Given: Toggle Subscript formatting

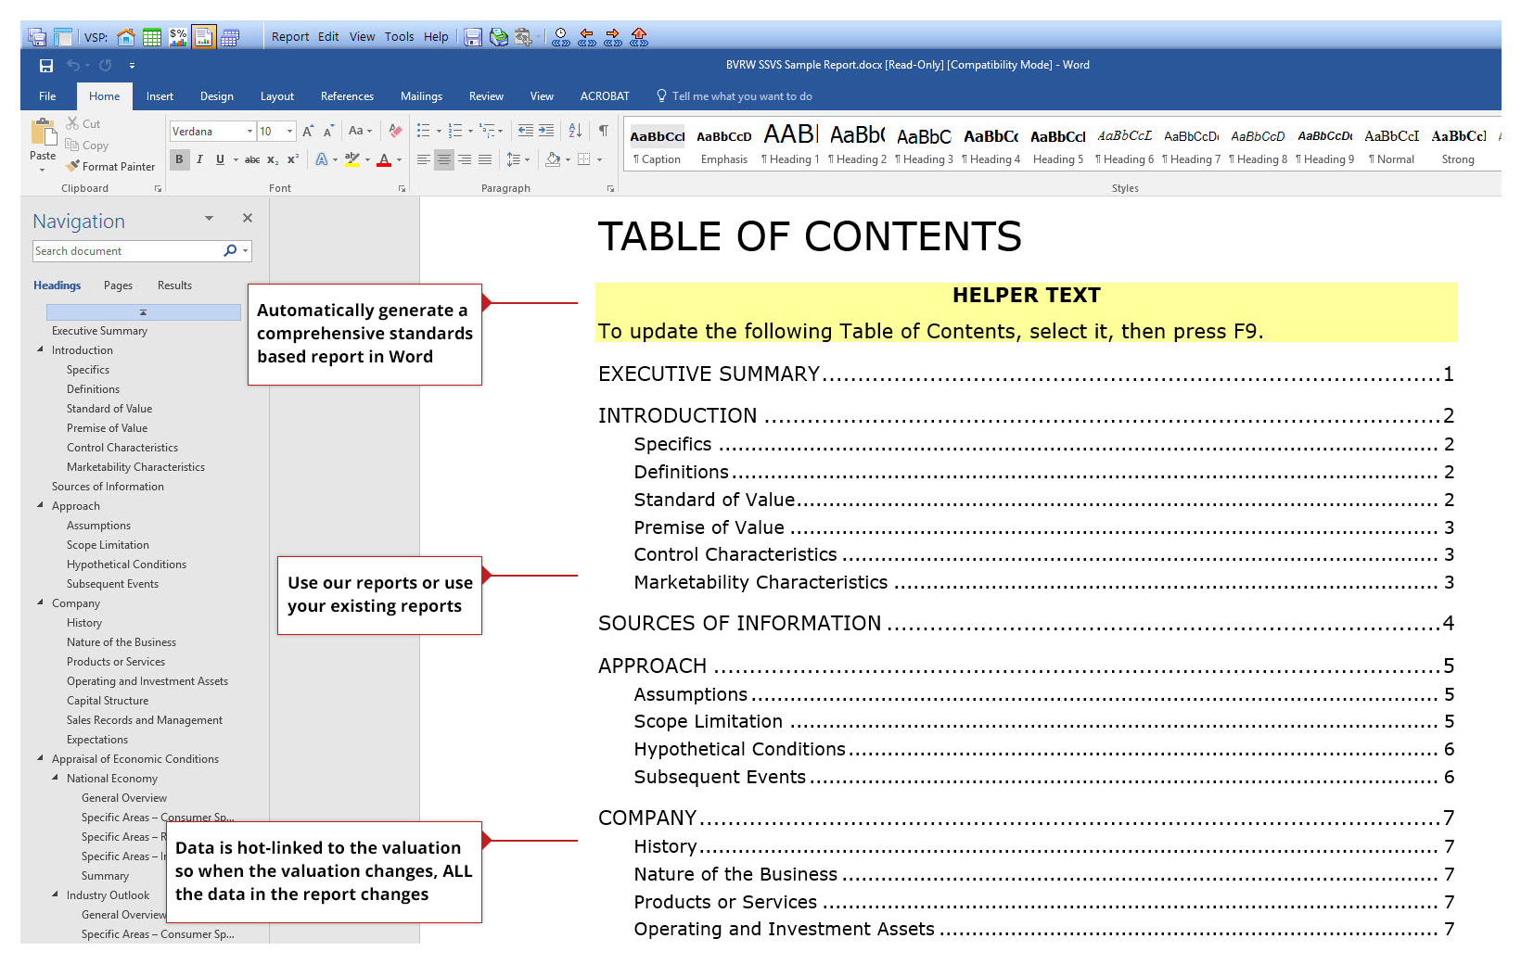Looking at the screenshot, I should tap(273, 159).
